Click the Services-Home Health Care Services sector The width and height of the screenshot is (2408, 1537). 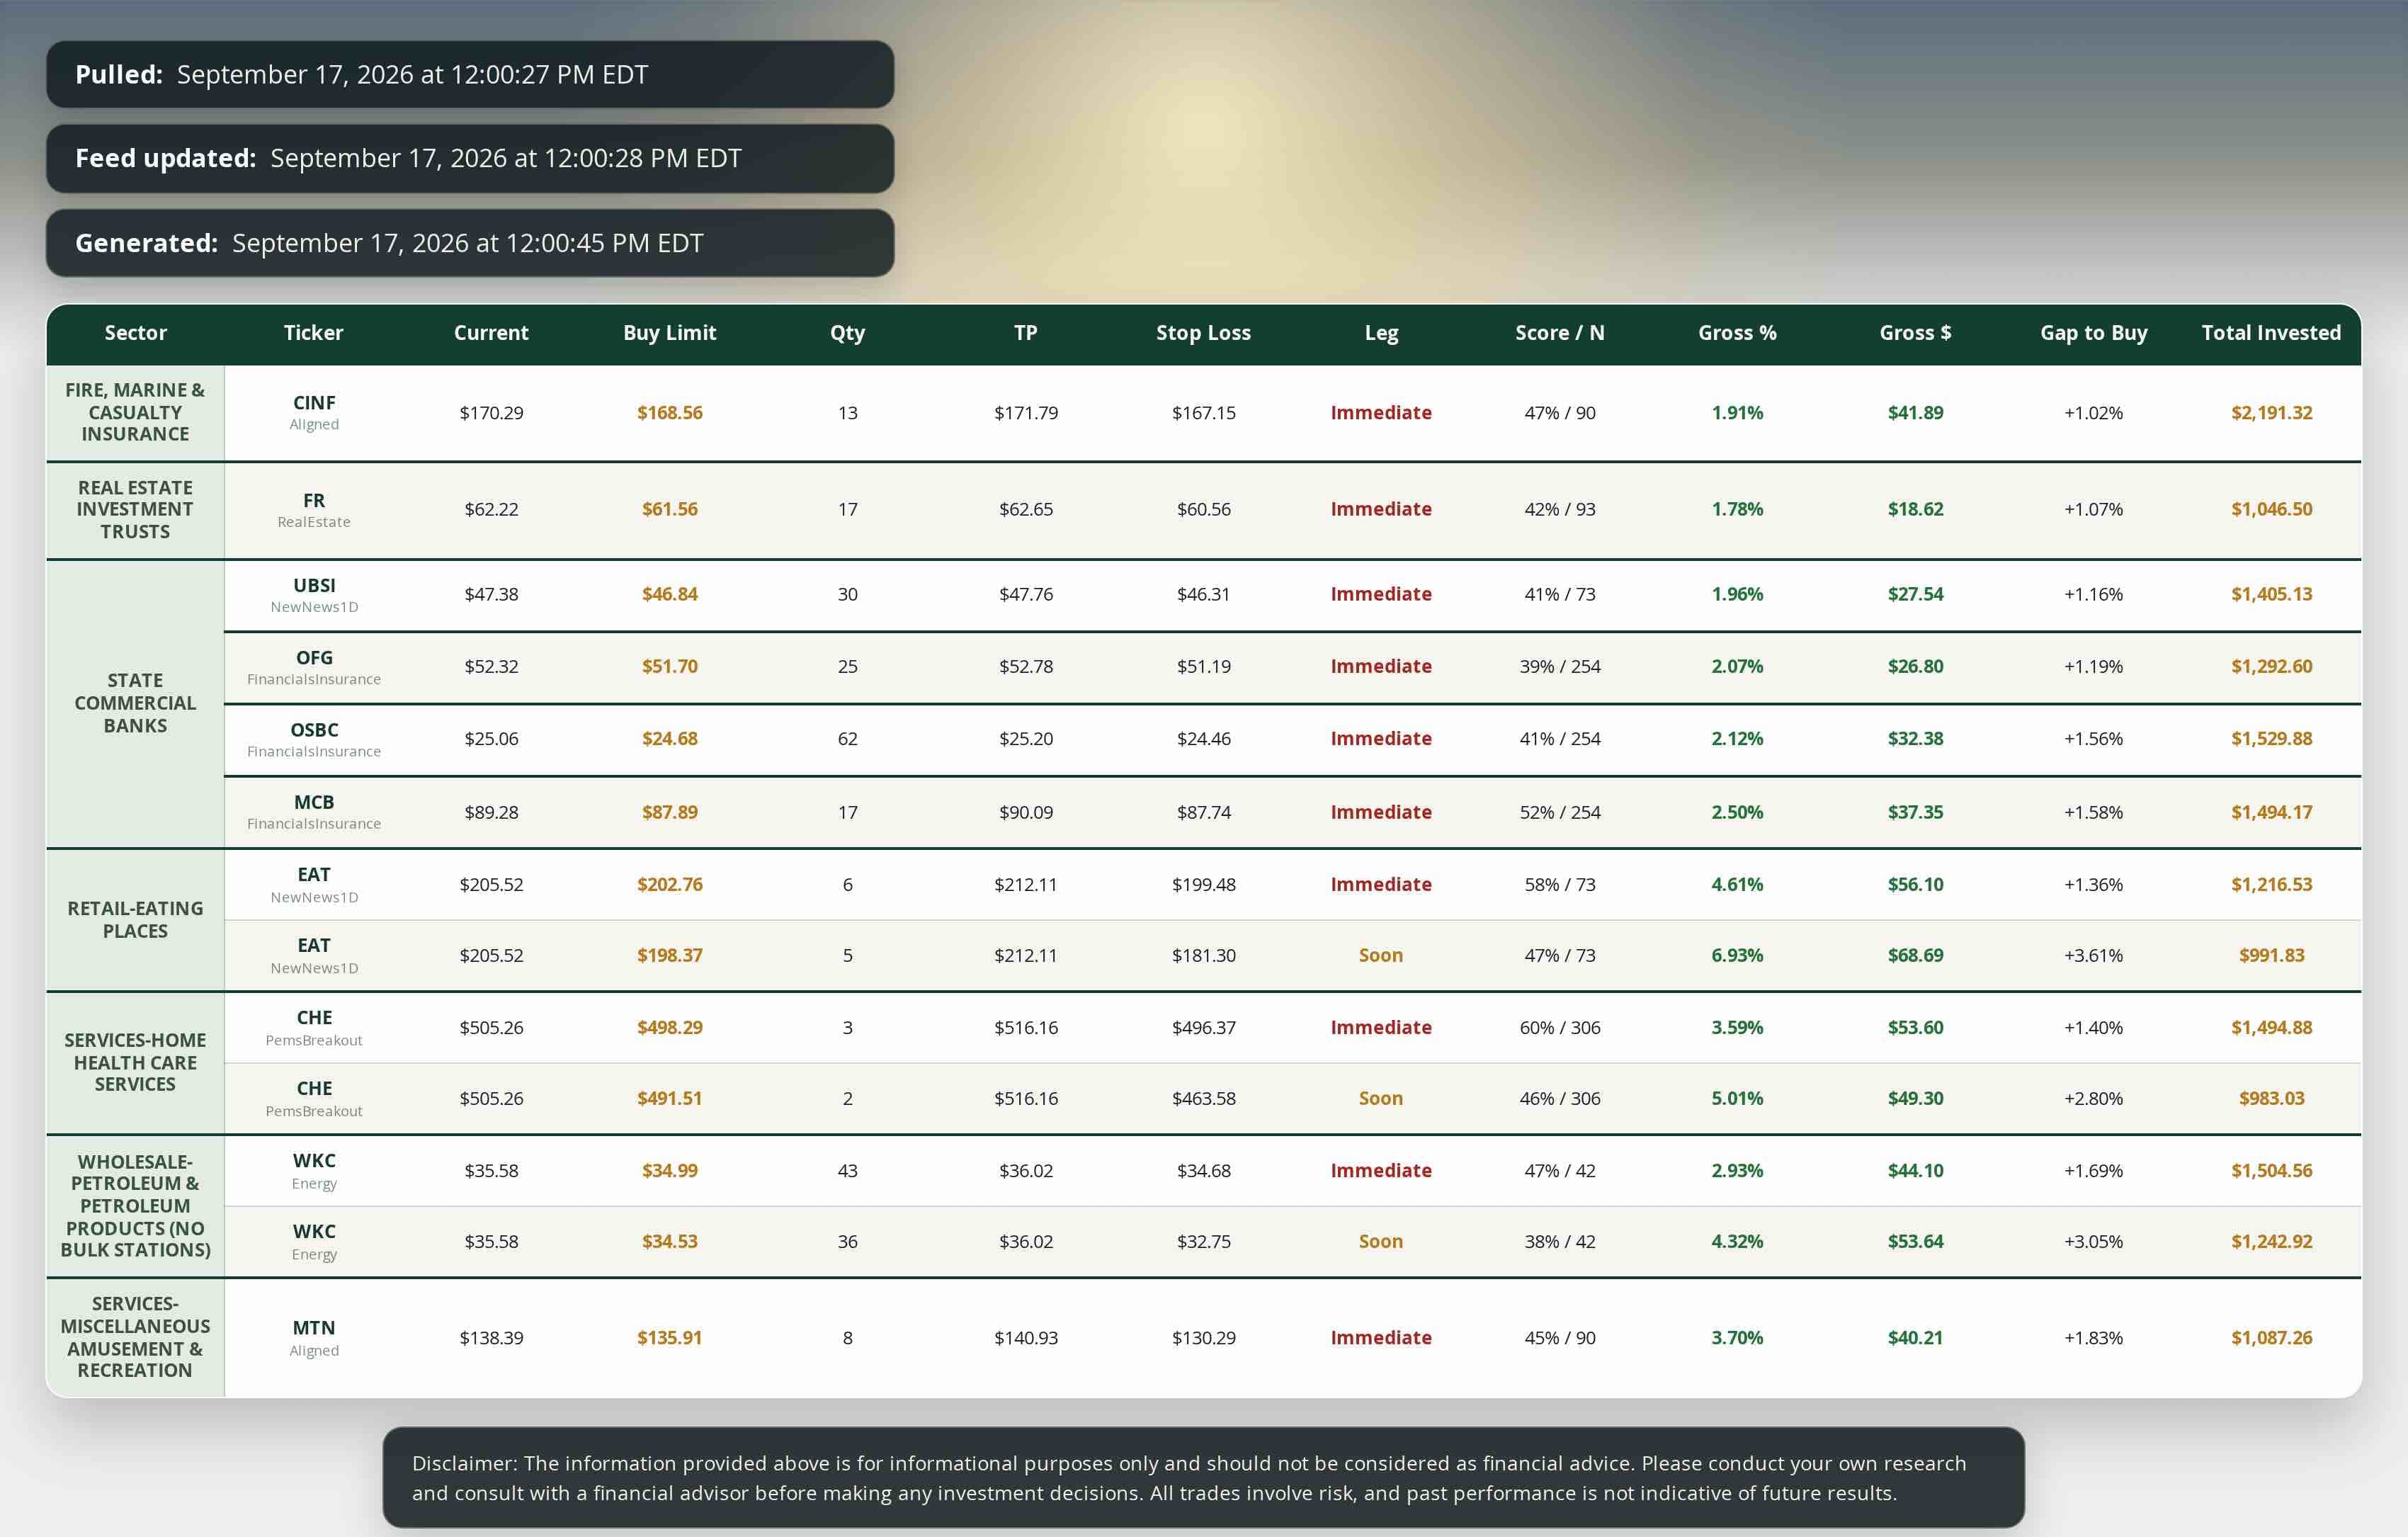[x=135, y=1062]
